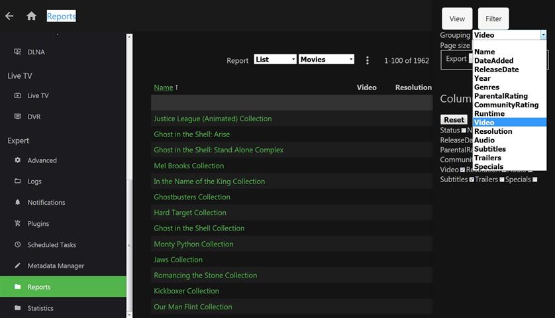Click the DVR sidebar icon
This screenshot has width=555, height=318.
[17, 117]
